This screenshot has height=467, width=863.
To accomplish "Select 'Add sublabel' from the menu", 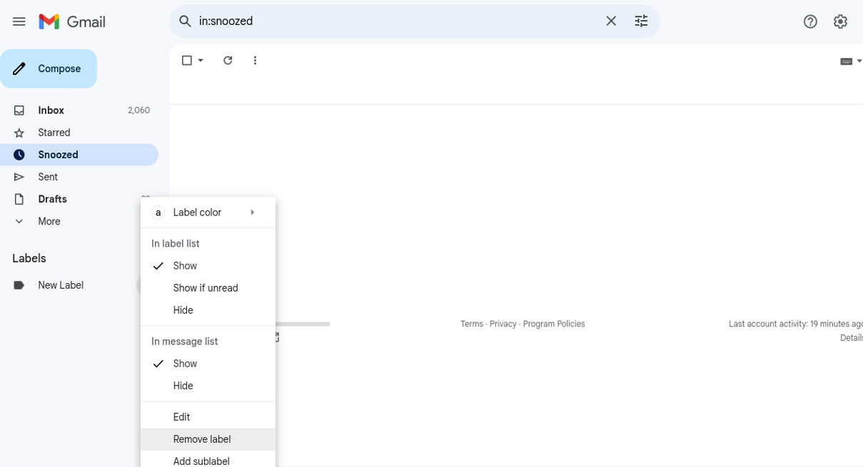I will pyautogui.click(x=201, y=461).
